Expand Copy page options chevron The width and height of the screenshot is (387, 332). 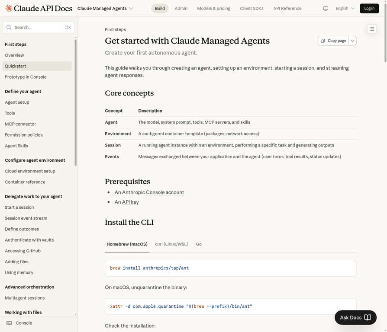click(x=353, y=41)
